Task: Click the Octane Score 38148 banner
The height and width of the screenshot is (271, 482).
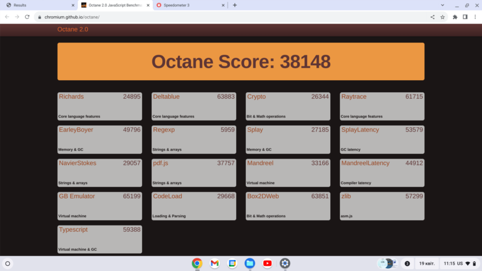Action: pos(241,61)
